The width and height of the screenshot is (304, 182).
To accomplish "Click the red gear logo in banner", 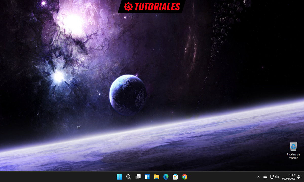I will click(x=128, y=7).
